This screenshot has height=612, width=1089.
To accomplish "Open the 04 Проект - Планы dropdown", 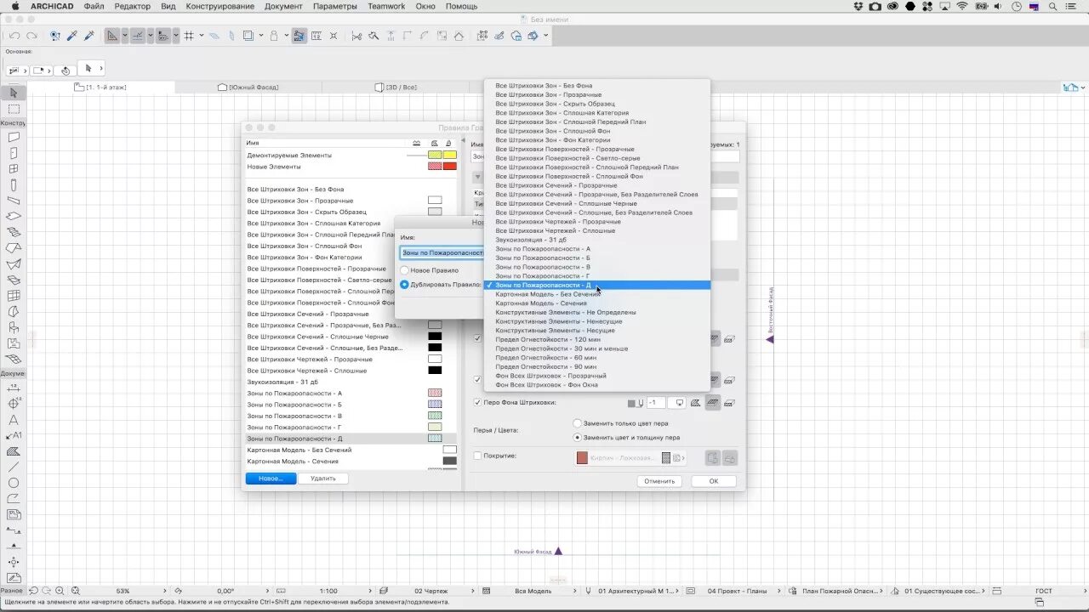I will (x=734, y=591).
